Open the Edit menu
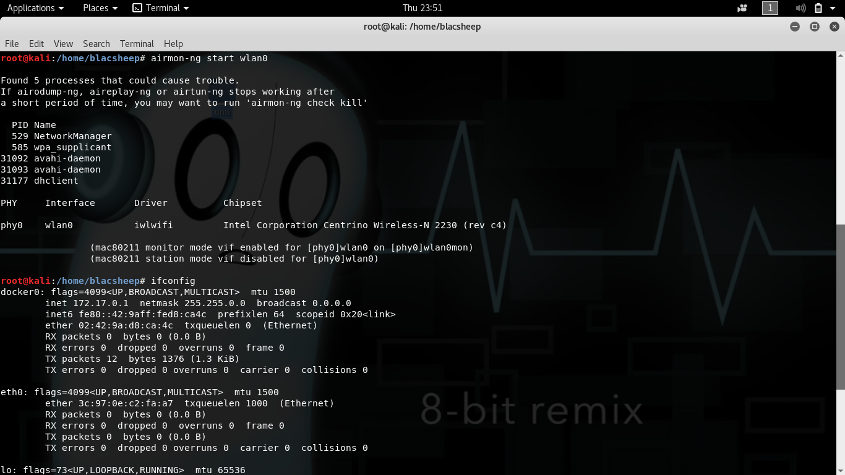This screenshot has height=475, width=845. point(36,44)
